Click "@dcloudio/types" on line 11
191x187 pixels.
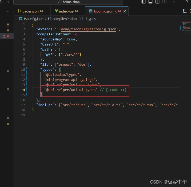coord(62,74)
